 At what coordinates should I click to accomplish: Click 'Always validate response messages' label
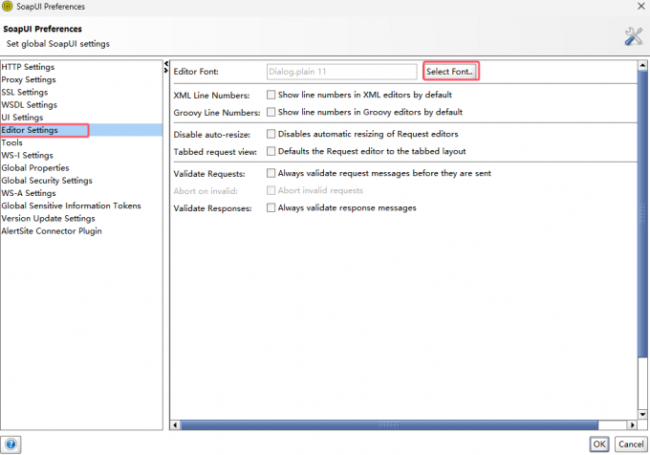pyautogui.click(x=347, y=207)
